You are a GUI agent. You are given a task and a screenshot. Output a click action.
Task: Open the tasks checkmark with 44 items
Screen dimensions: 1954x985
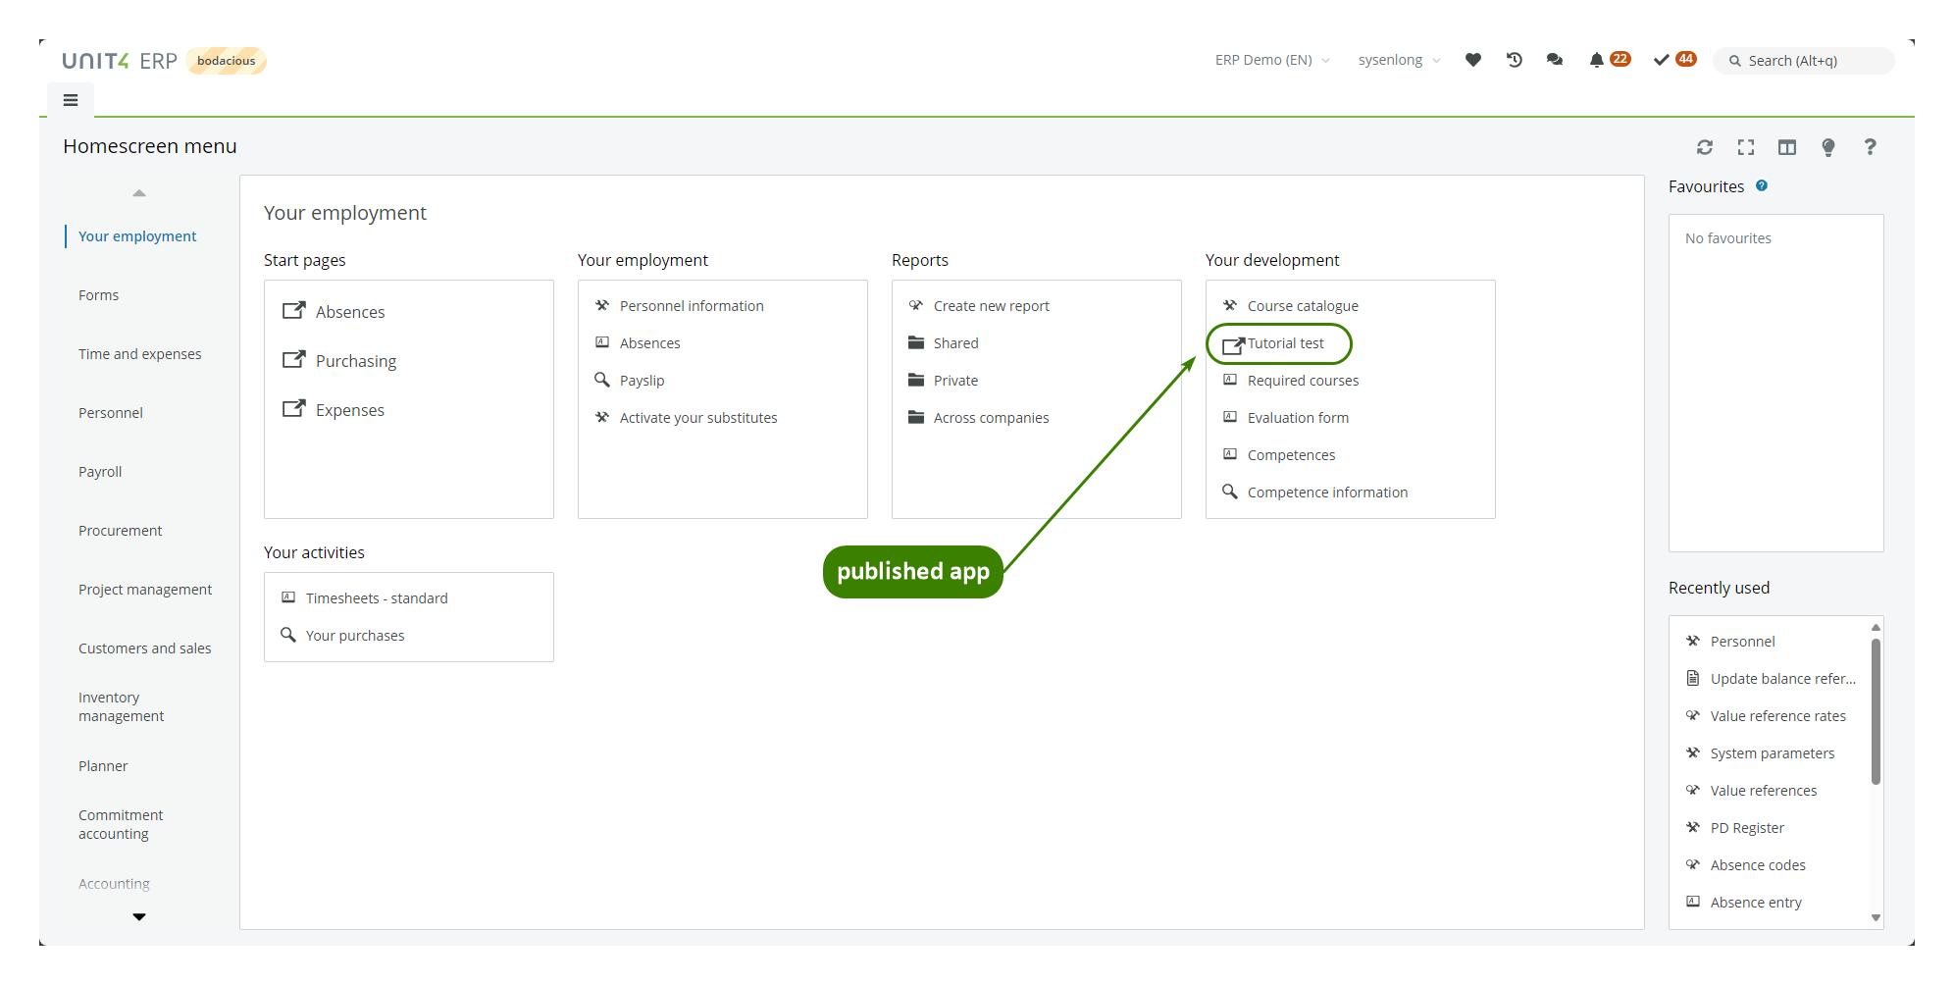(x=1662, y=60)
